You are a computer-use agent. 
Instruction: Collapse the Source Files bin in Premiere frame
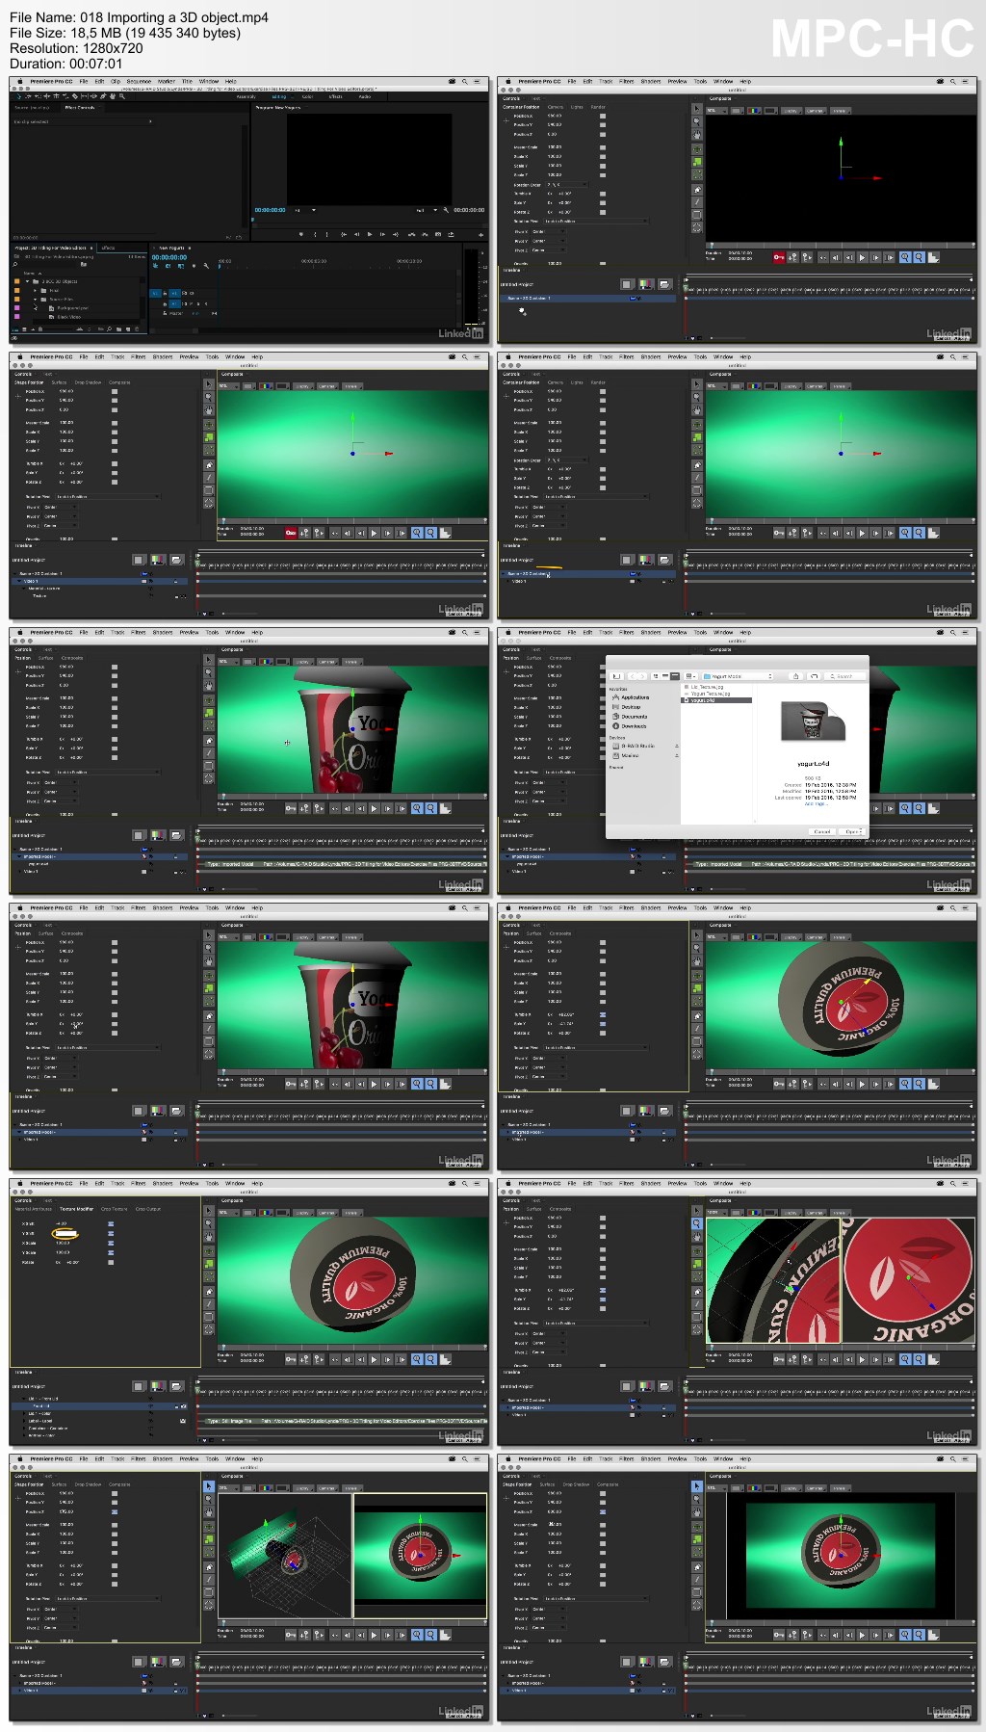coord(35,299)
